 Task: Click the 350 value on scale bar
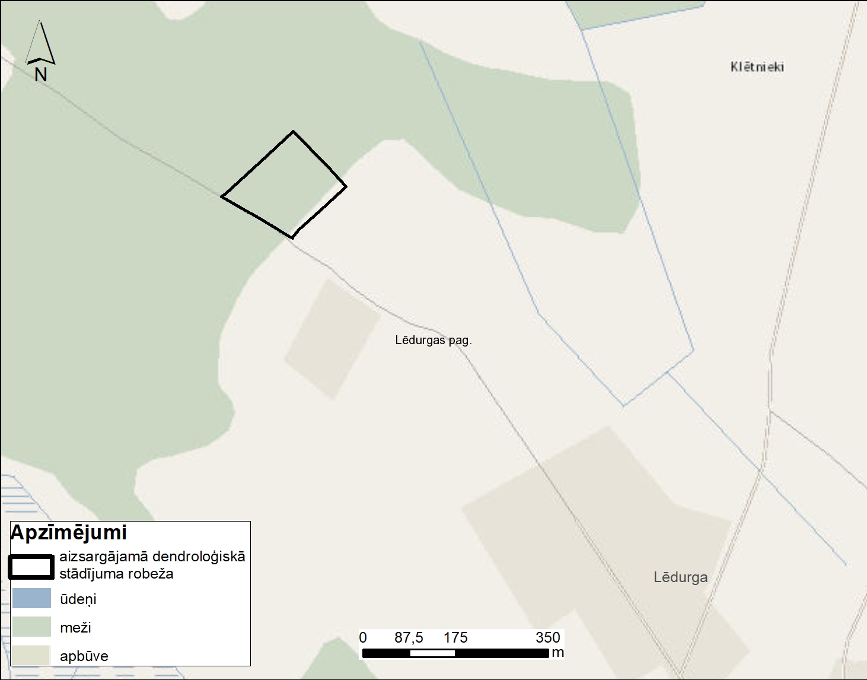(x=547, y=637)
